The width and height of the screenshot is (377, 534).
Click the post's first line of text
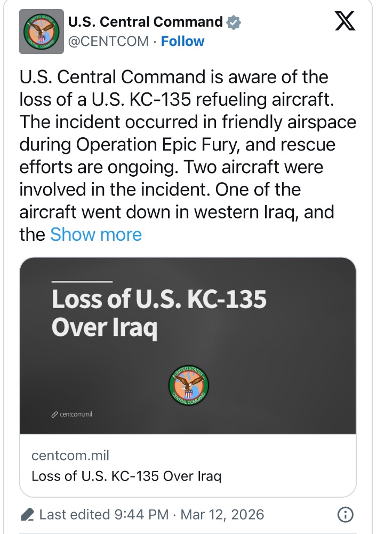point(174,77)
